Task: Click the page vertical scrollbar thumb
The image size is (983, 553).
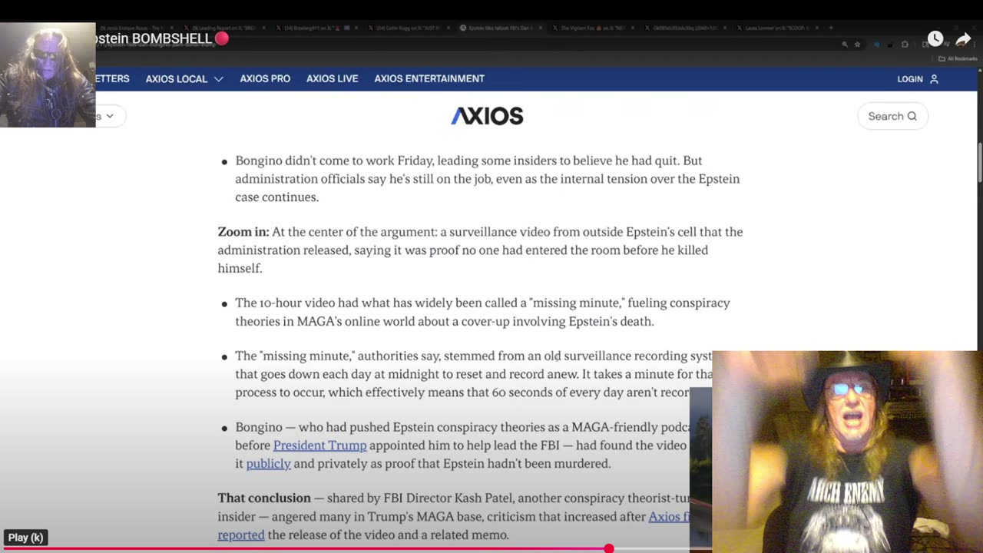Action: coord(979,162)
